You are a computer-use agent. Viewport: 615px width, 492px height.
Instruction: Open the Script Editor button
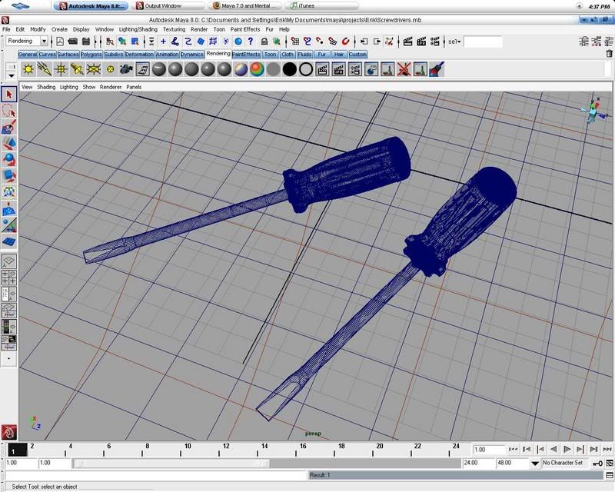click(x=610, y=475)
